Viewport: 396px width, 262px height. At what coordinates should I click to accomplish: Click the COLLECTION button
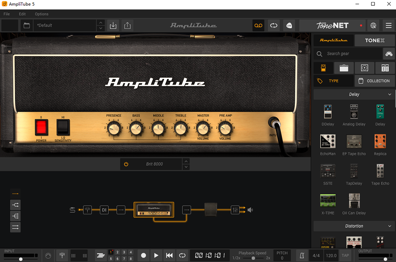[375, 81]
